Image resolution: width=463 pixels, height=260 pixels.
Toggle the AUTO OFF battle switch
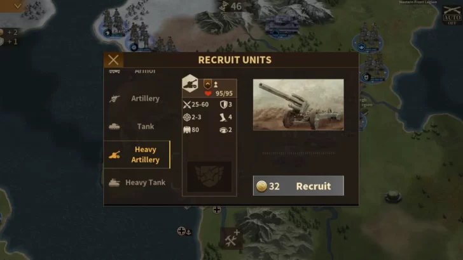coord(452,15)
